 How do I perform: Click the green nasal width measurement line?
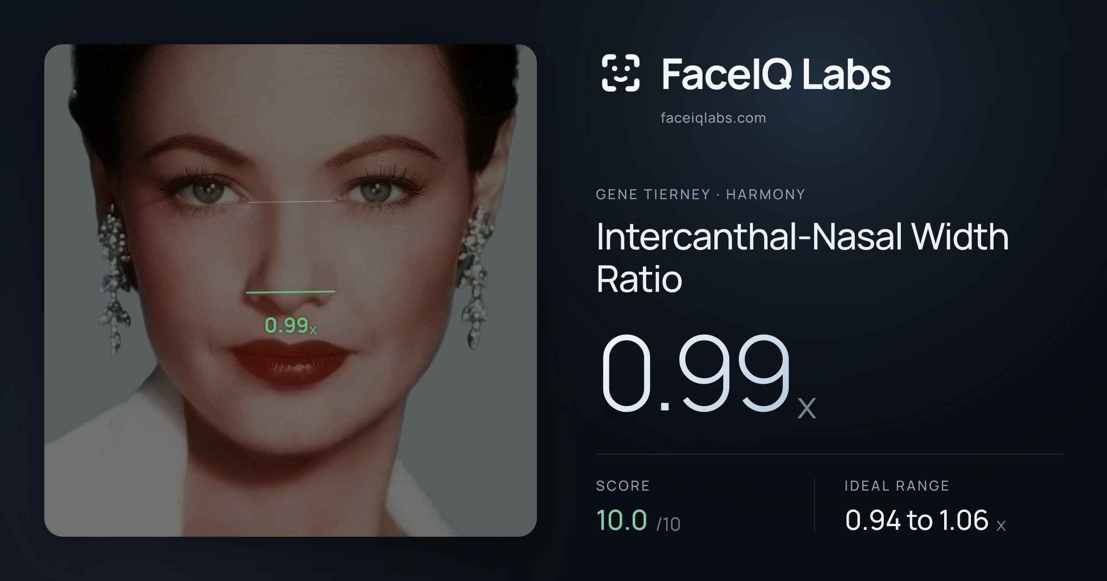(291, 292)
